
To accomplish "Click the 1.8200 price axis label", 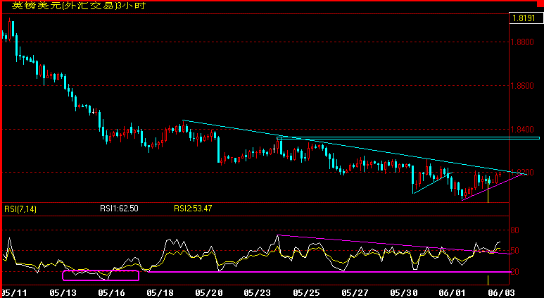I will (522, 173).
